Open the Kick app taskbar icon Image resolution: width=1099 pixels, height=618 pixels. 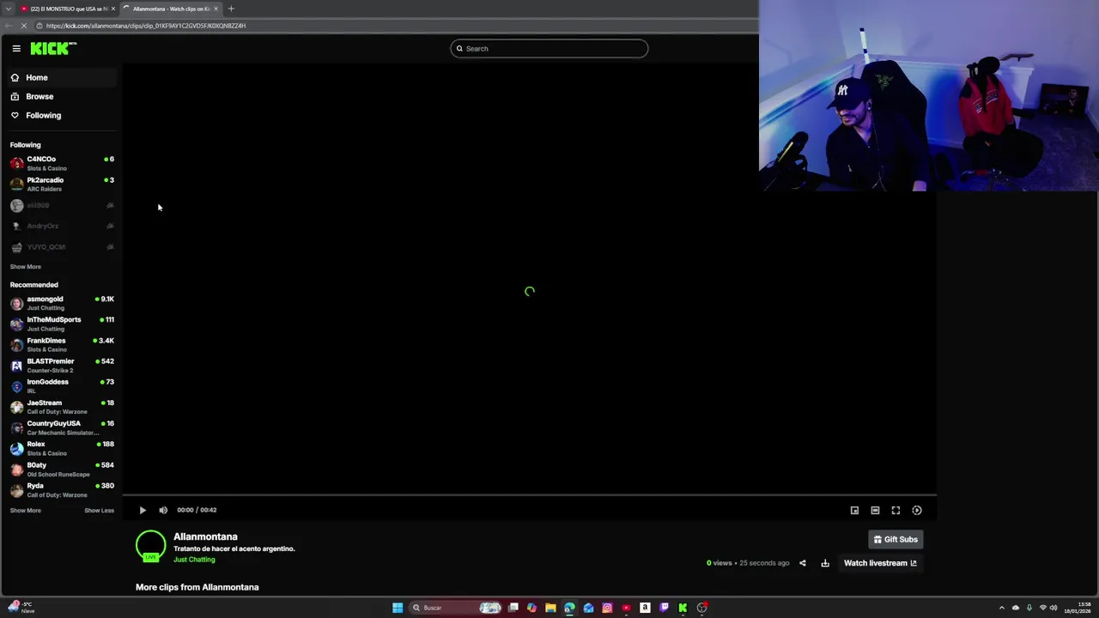(x=683, y=608)
